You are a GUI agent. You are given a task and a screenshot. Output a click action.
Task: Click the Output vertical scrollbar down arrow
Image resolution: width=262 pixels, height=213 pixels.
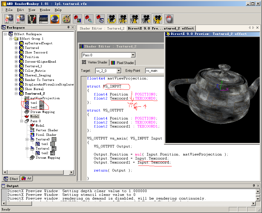tap(258, 199)
